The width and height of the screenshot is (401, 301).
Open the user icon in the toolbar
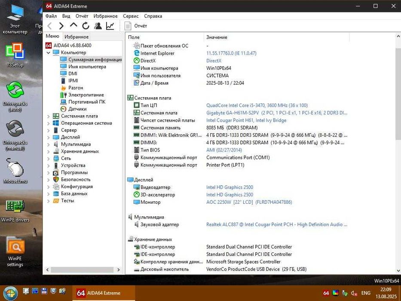(x=98, y=26)
